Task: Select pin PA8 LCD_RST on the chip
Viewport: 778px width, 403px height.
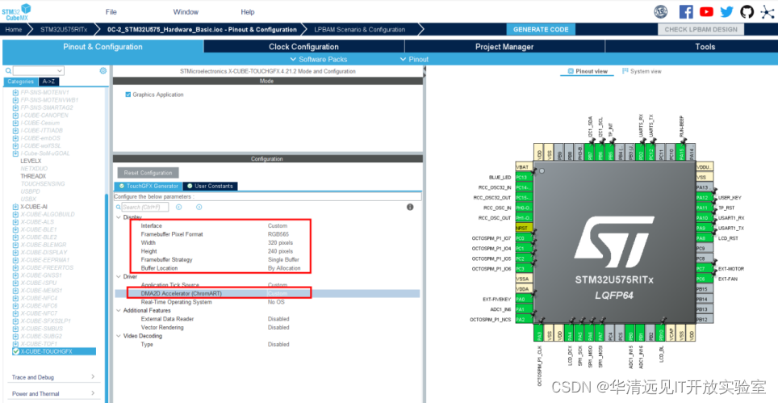Action: click(x=705, y=238)
